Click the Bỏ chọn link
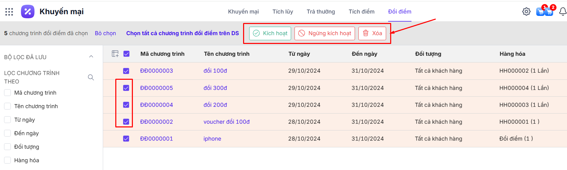The width and height of the screenshot is (567, 170). coord(105,33)
